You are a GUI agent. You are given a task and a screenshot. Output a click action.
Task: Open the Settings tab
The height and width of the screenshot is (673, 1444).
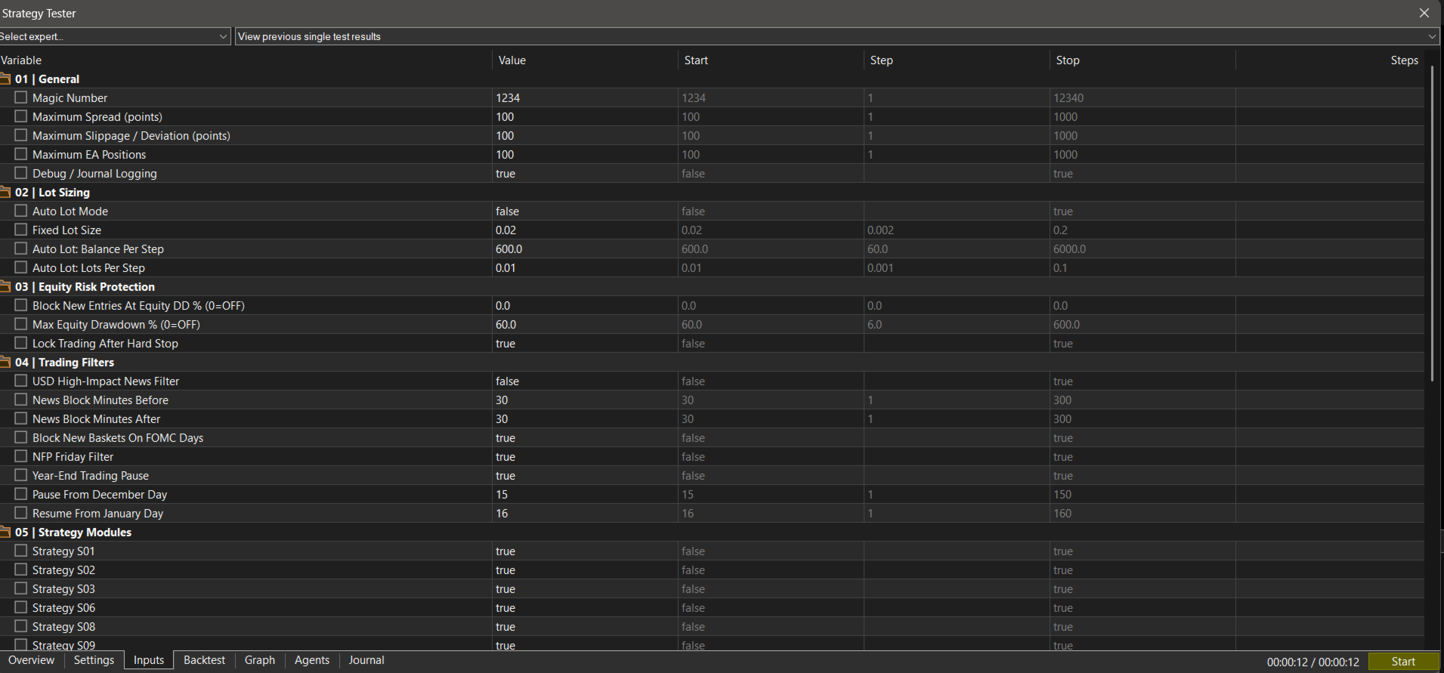click(94, 660)
